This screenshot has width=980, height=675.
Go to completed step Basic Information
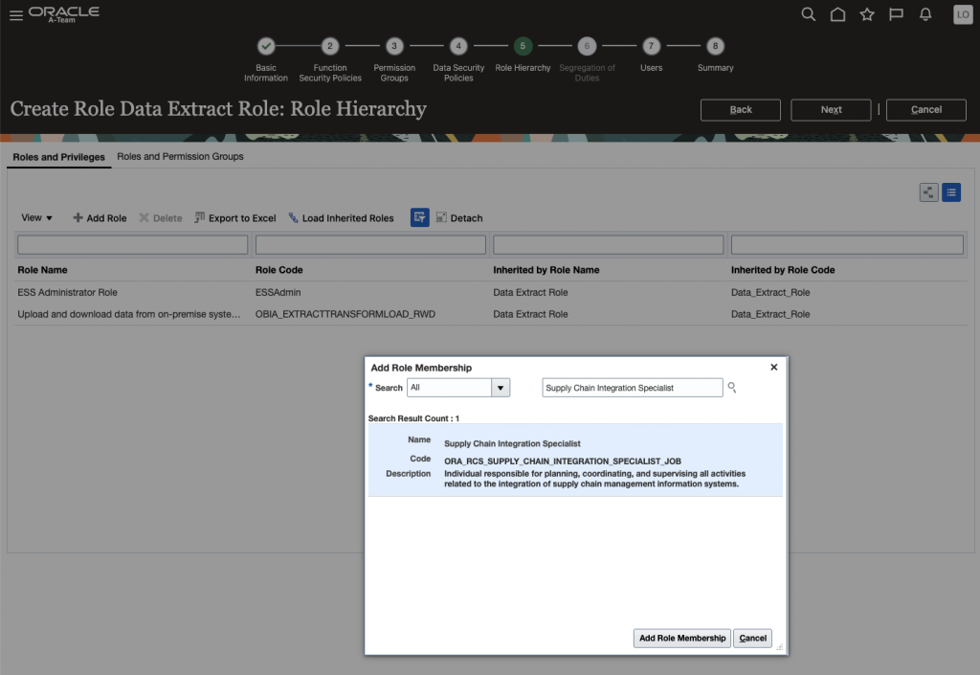coord(266,46)
